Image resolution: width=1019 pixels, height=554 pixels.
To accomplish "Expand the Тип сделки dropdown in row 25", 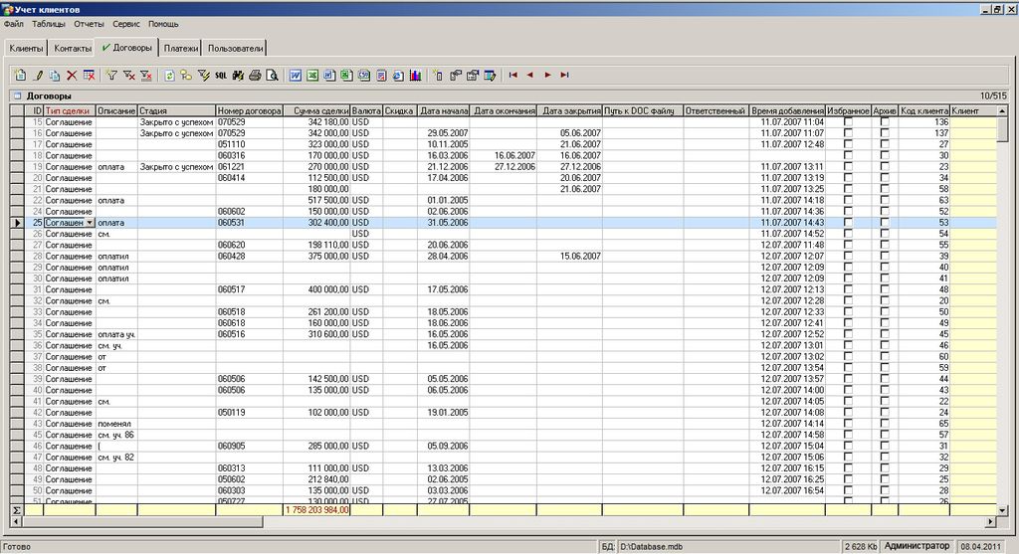I will (x=91, y=223).
